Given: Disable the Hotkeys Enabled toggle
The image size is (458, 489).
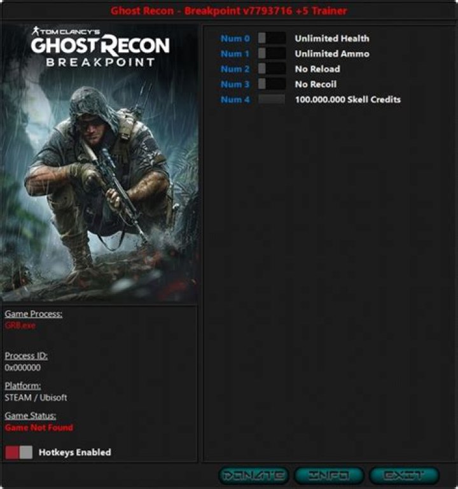Looking at the screenshot, I should coord(18,452).
